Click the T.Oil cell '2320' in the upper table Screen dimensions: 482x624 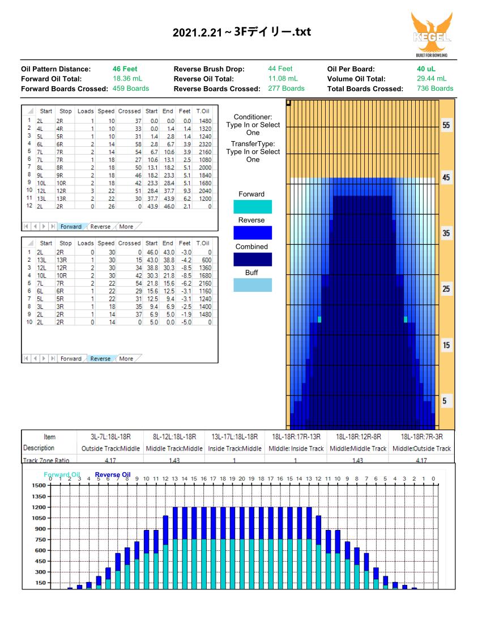[205, 144]
